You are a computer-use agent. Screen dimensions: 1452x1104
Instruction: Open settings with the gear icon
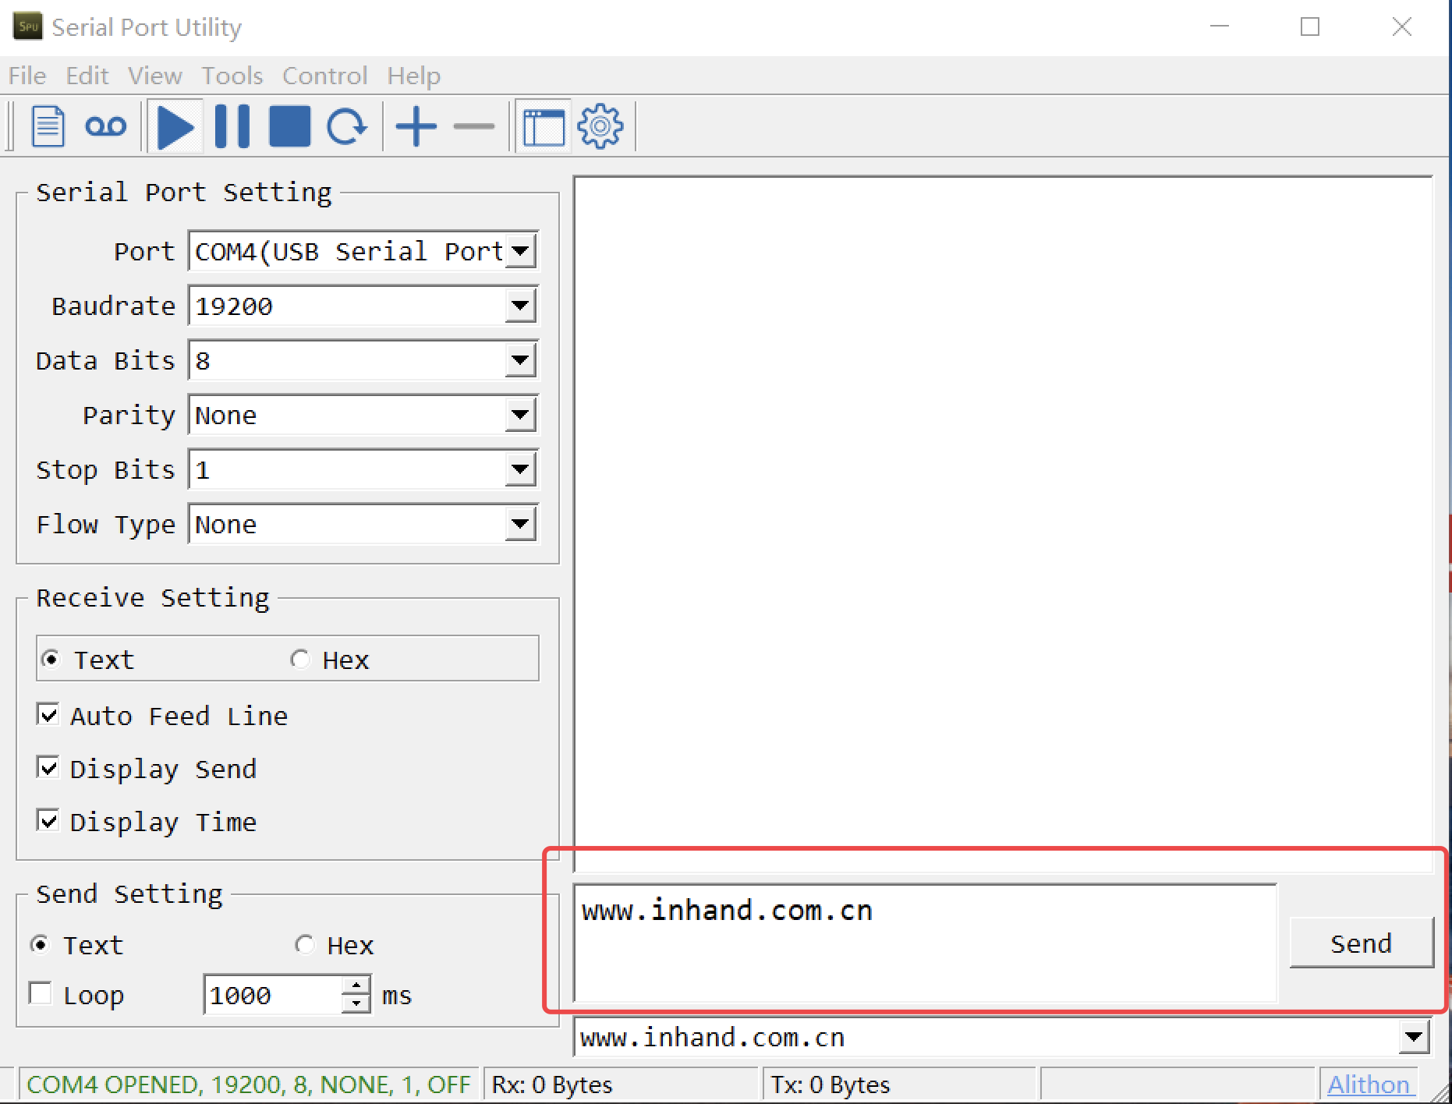click(x=600, y=126)
